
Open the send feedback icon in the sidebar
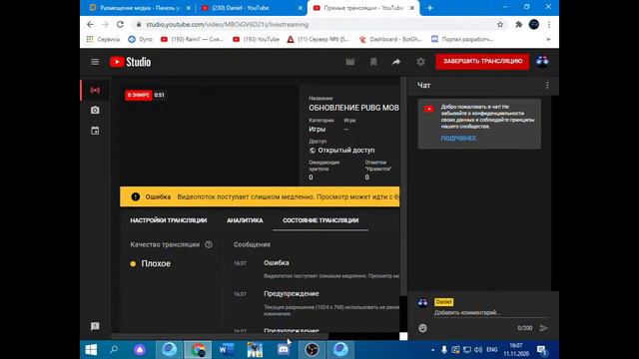(x=95, y=326)
